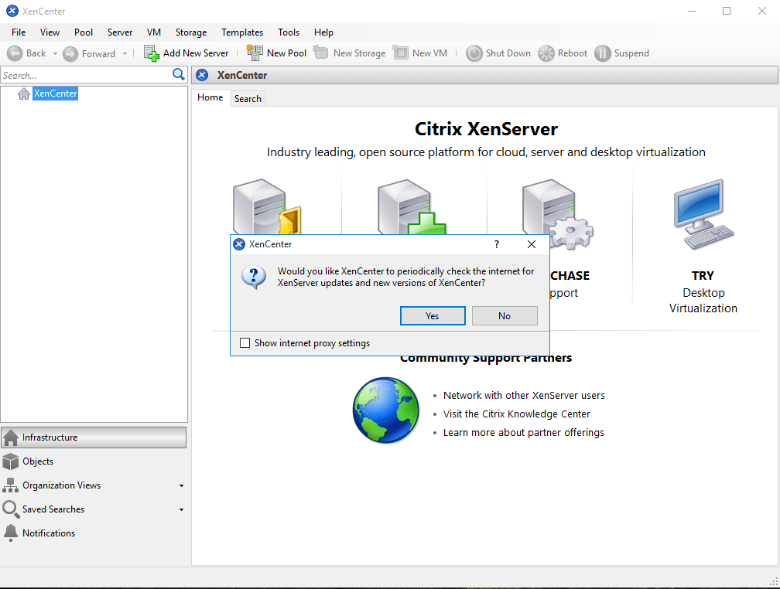Select the Home tab

point(210,97)
